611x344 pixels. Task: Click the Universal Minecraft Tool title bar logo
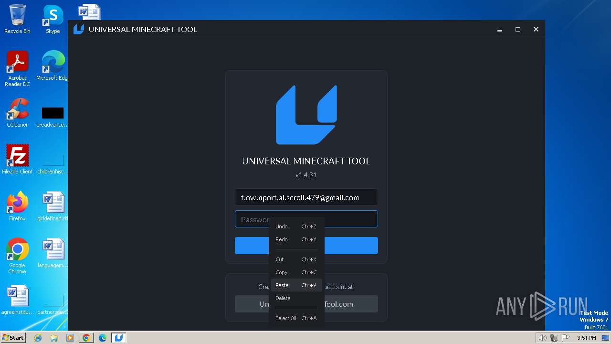coord(79,29)
